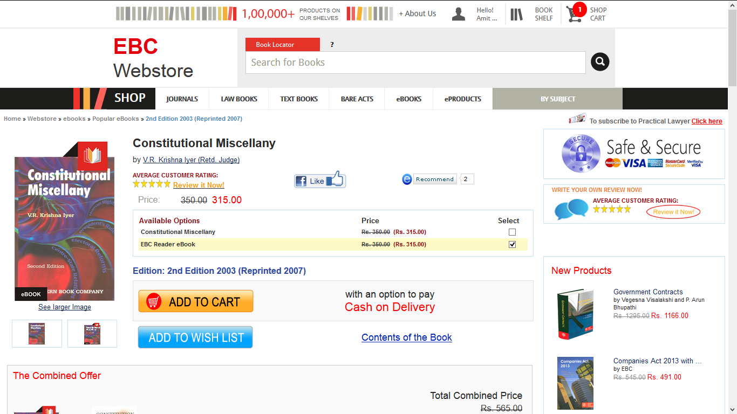Click the main Constitutional Miscellany cover image
Image resolution: width=737 pixels, height=414 pixels.
tap(64, 222)
